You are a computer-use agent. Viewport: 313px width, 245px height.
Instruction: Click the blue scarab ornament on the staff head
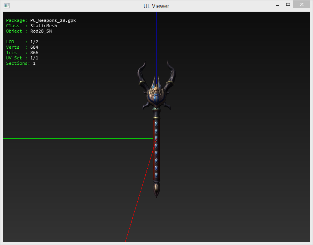click(x=156, y=98)
